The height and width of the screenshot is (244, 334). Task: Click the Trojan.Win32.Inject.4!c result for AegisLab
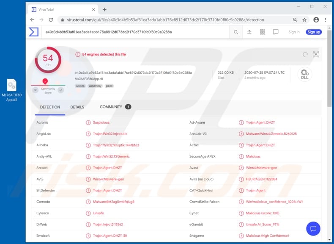(110, 134)
